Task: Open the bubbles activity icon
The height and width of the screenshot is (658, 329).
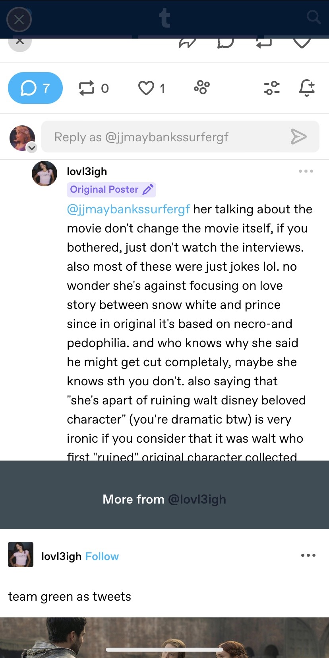Action: point(202,87)
